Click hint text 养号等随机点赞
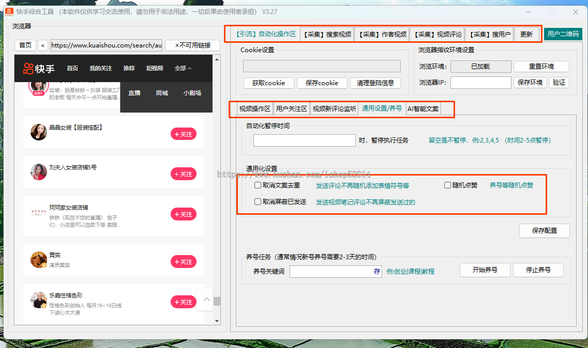 [511, 185]
